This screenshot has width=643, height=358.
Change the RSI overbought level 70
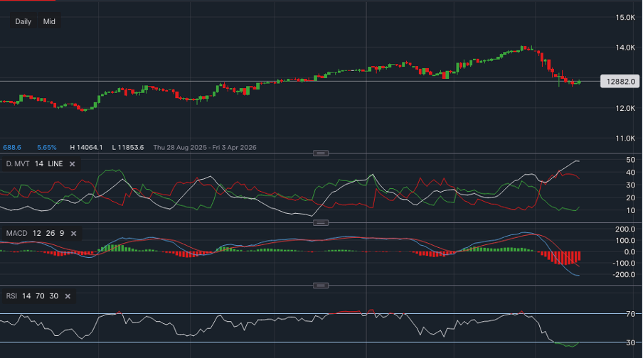coord(40,295)
